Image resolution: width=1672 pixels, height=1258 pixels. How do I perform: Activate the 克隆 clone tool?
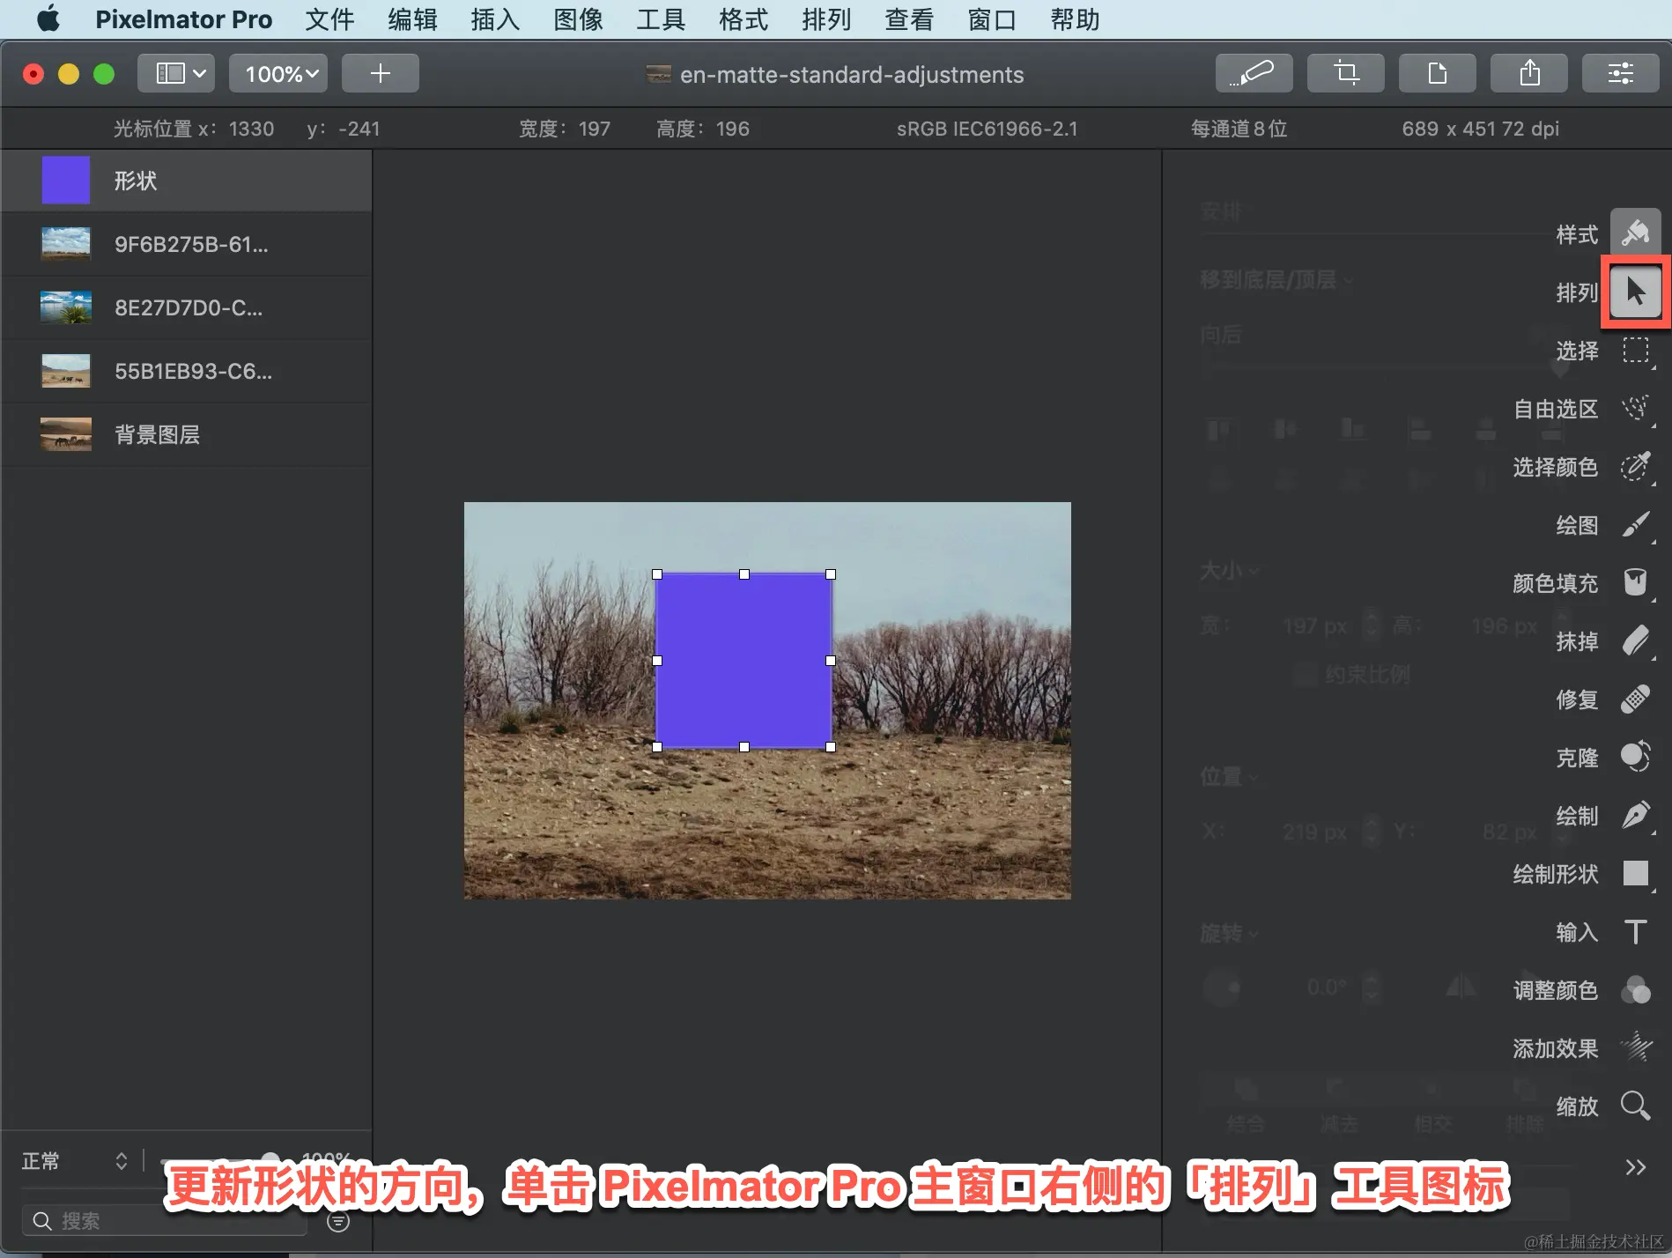pos(1635,758)
